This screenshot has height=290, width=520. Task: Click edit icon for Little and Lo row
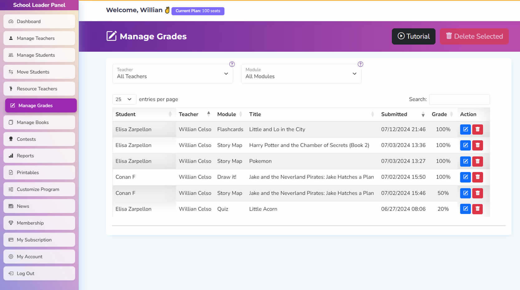coord(465,129)
